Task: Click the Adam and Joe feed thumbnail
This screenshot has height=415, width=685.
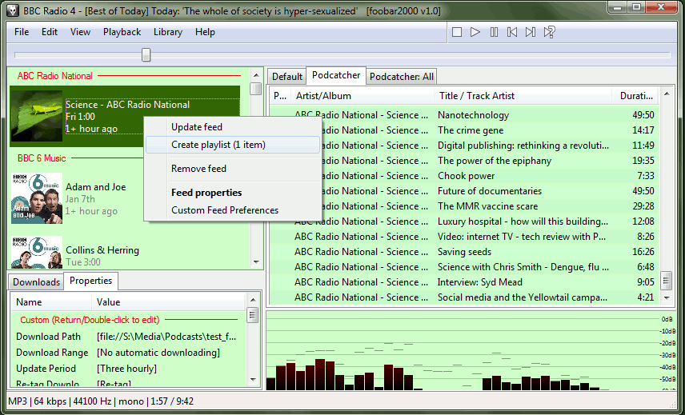Action: [37, 198]
